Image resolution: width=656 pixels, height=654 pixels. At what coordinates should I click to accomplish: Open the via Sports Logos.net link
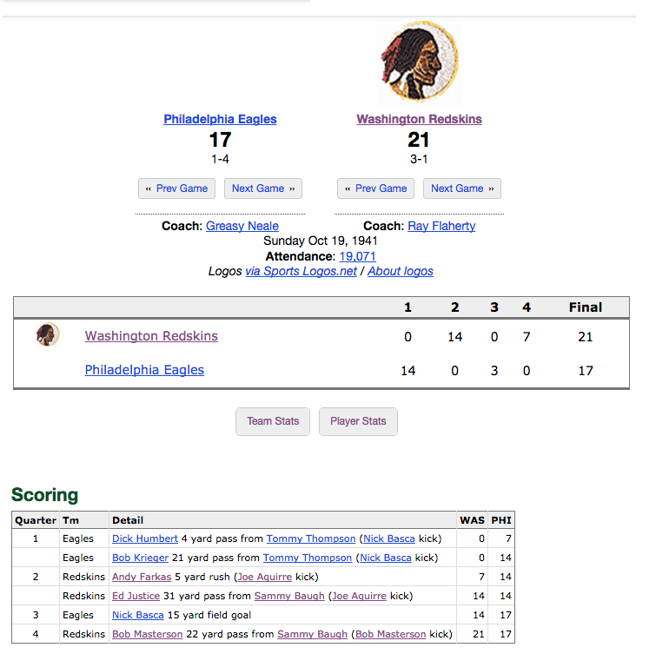[301, 271]
